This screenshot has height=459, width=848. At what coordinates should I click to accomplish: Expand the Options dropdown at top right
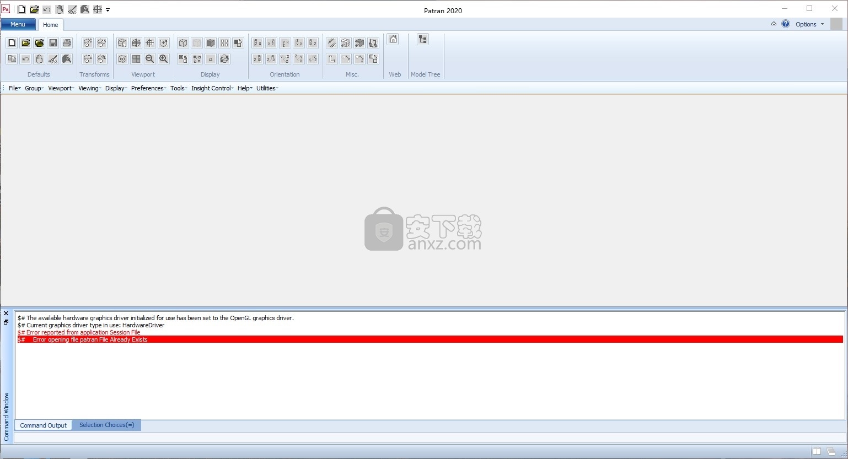point(809,24)
